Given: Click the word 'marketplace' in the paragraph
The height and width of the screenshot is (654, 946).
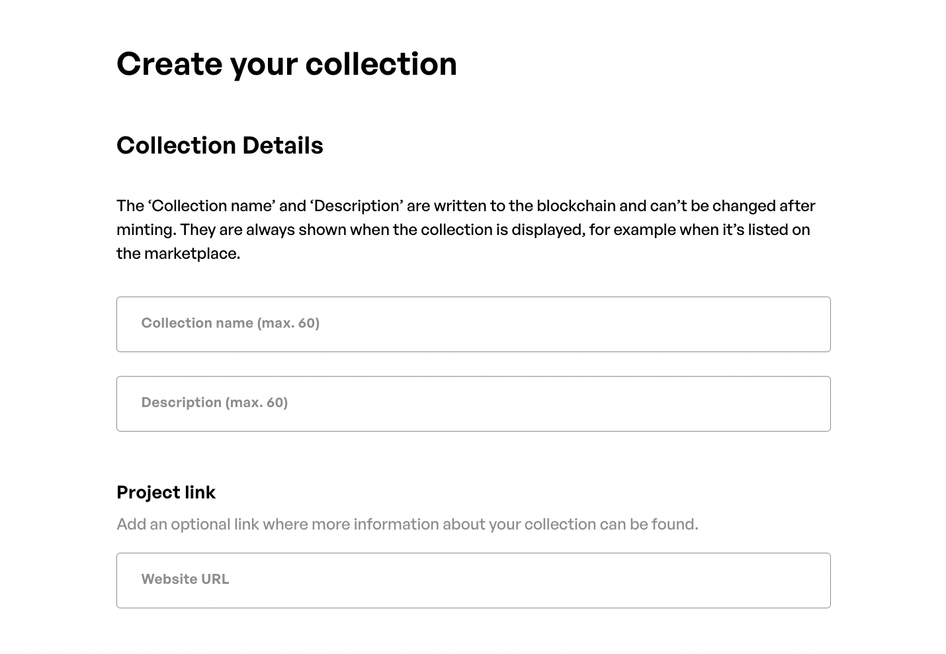Looking at the screenshot, I should coord(191,254).
